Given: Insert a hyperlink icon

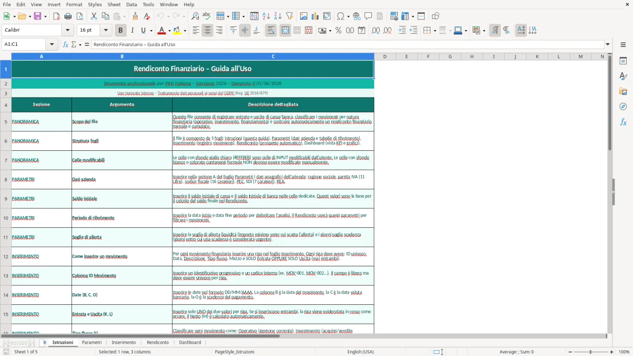Looking at the screenshot, I should [x=357, y=16].
